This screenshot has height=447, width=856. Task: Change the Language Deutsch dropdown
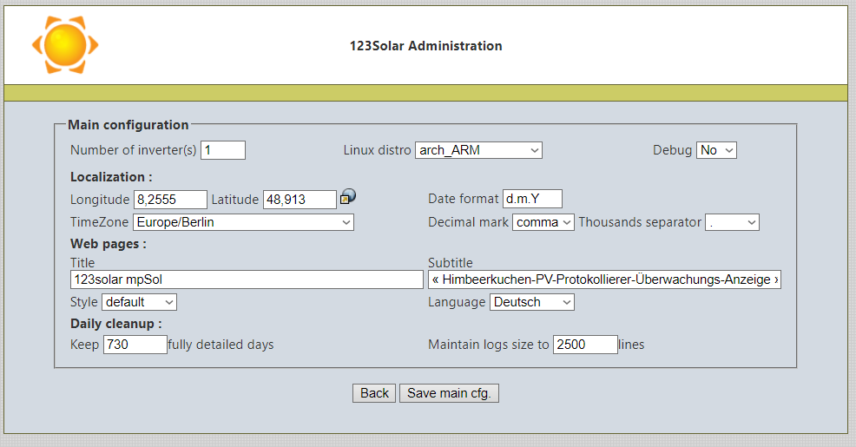532,302
